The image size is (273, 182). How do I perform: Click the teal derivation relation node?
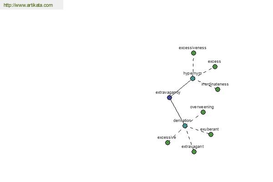coord(185,126)
